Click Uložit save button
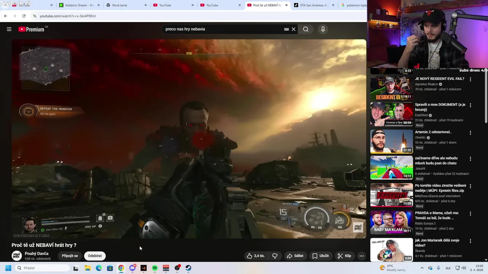The image size is (488, 274). pyautogui.click(x=320, y=256)
